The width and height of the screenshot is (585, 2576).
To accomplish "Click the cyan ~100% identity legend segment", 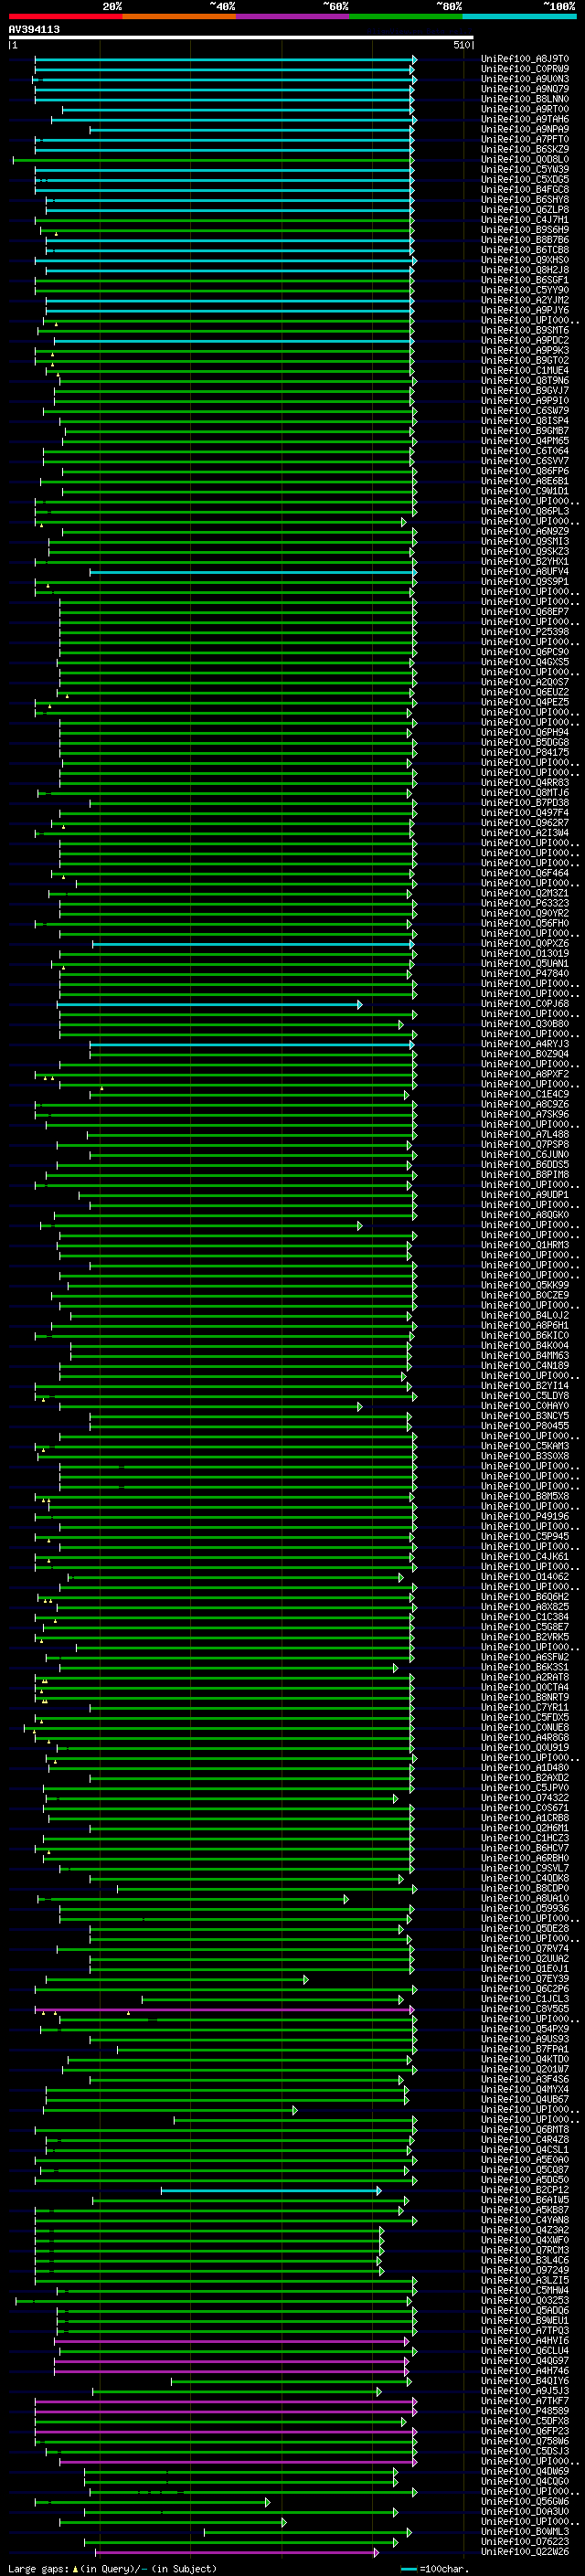I will 519,16.
